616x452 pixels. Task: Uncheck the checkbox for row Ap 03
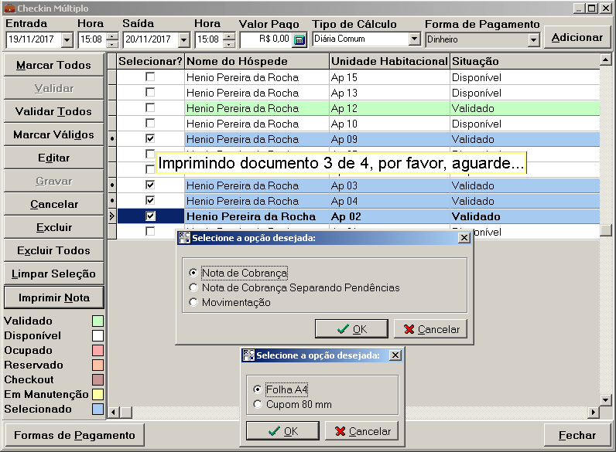click(149, 185)
